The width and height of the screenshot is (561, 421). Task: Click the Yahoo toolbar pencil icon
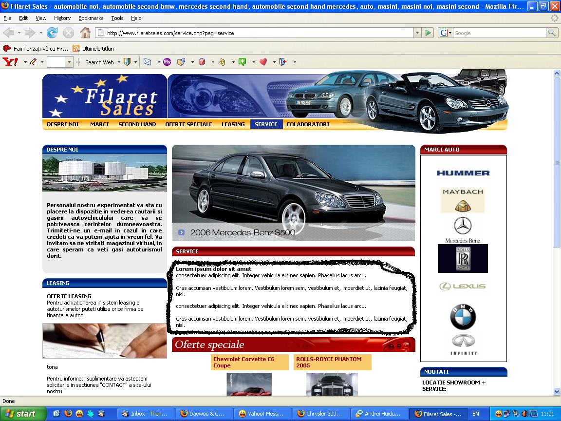(33, 62)
